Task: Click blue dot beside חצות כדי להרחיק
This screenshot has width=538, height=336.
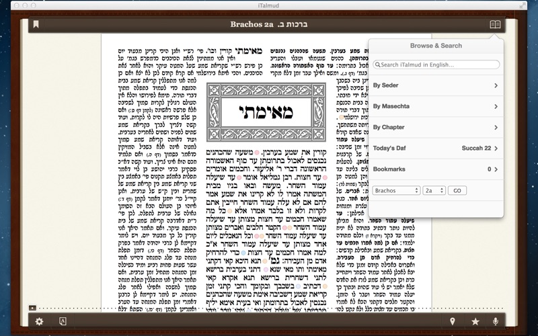Action: coord(243,253)
